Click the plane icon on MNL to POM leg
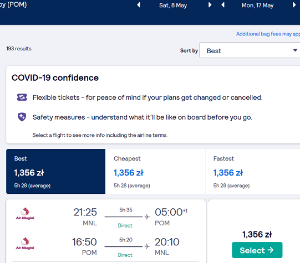Screen dimensions: 300x263 tap(147, 217)
